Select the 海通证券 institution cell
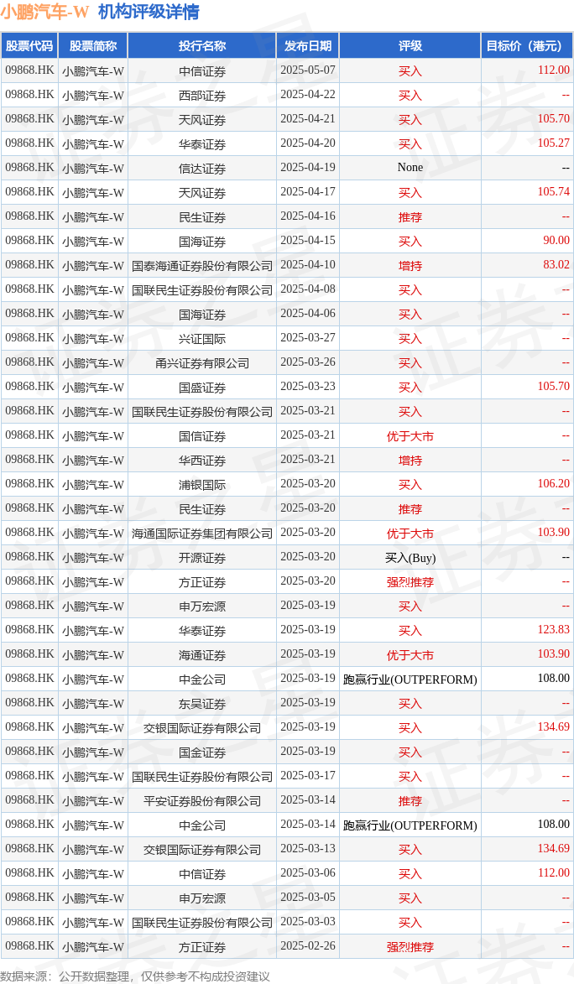Screen dimensions: 574x984 click(x=201, y=654)
